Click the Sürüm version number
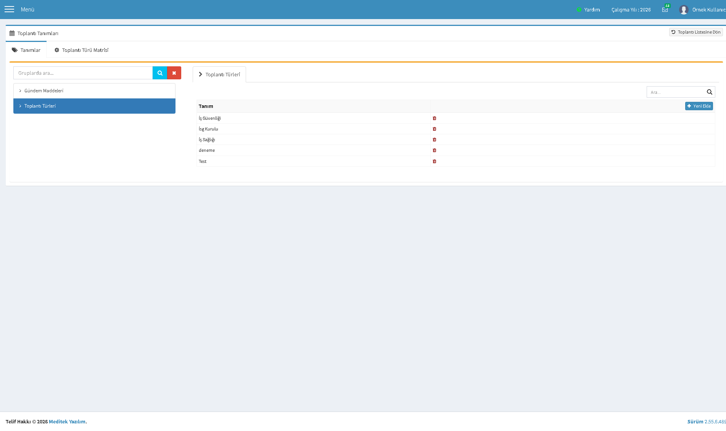 [715, 421]
